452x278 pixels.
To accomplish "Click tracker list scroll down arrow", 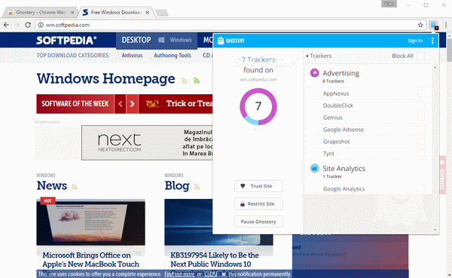I will tap(435, 230).
